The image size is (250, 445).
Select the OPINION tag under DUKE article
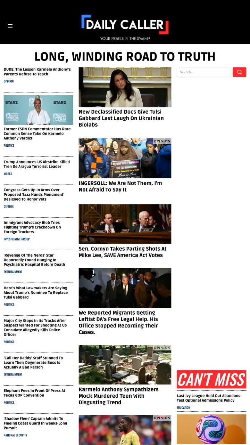9,81
